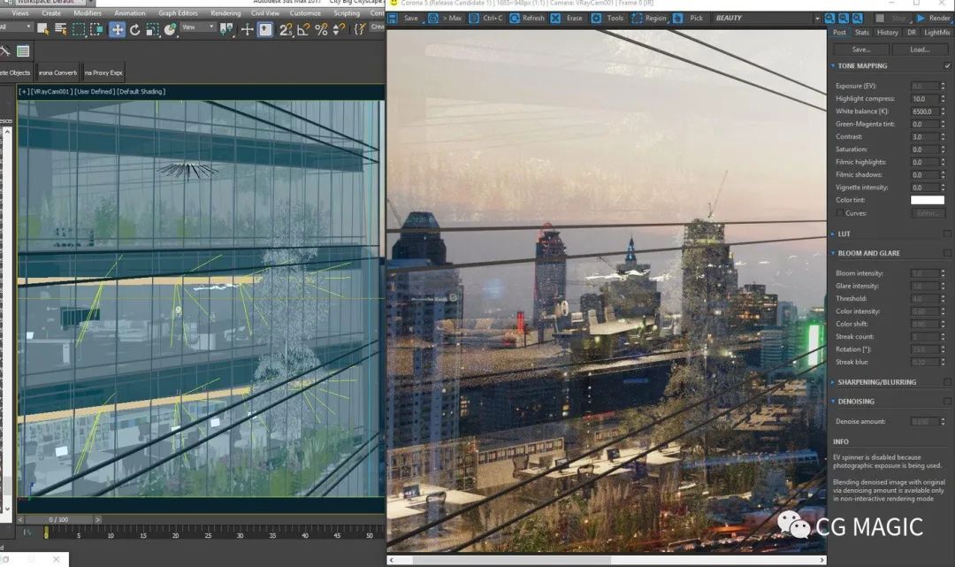Switch to the LightMix tab

pos(936,32)
